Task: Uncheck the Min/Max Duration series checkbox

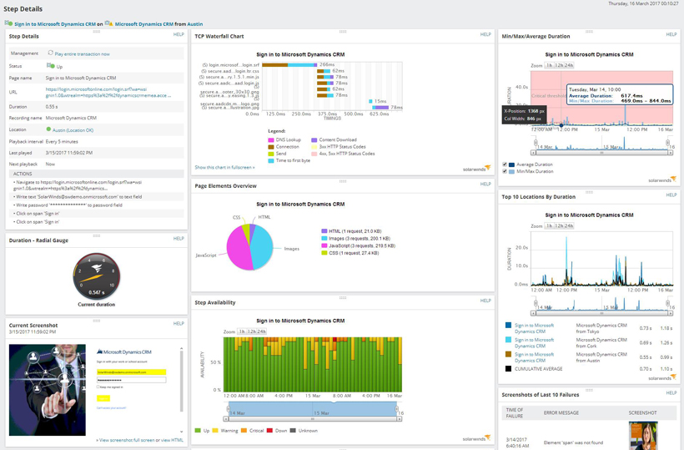Action: [505, 171]
